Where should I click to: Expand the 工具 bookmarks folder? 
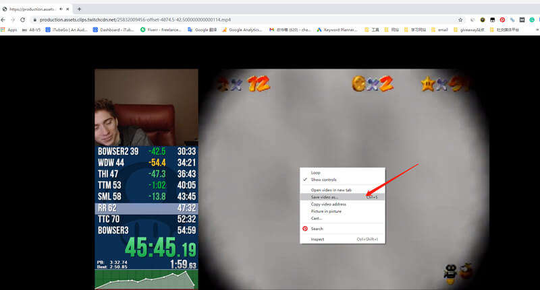tap(372, 30)
